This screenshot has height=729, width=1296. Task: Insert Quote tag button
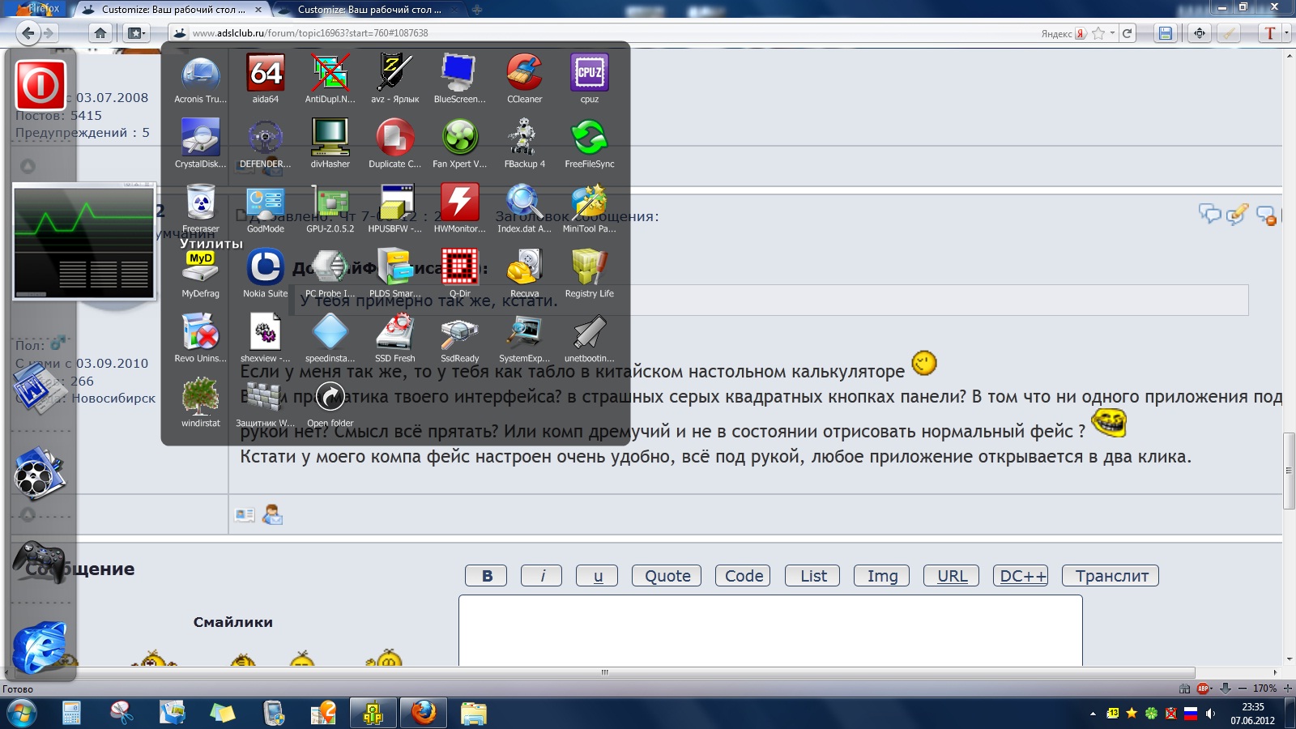point(667,576)
